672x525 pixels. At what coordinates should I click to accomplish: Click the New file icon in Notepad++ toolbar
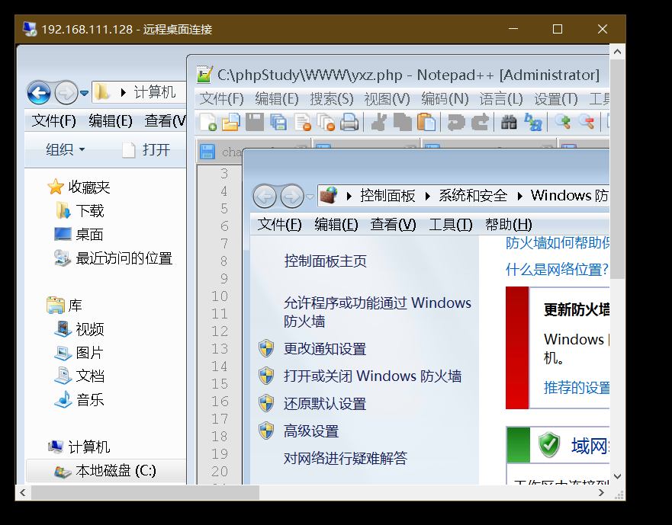click(208, 123)
